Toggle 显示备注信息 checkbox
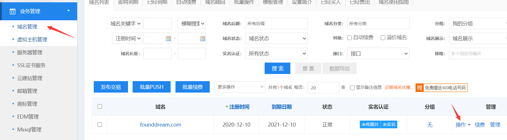 (x=352, y=88)
